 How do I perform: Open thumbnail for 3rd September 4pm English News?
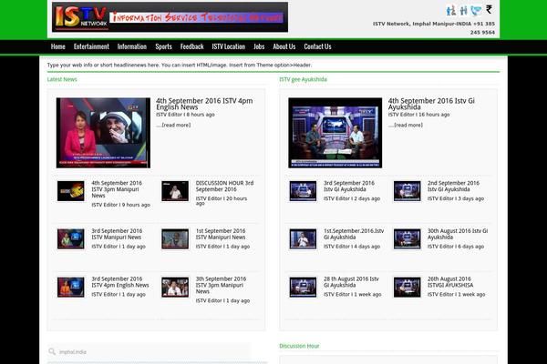point(71,287)
